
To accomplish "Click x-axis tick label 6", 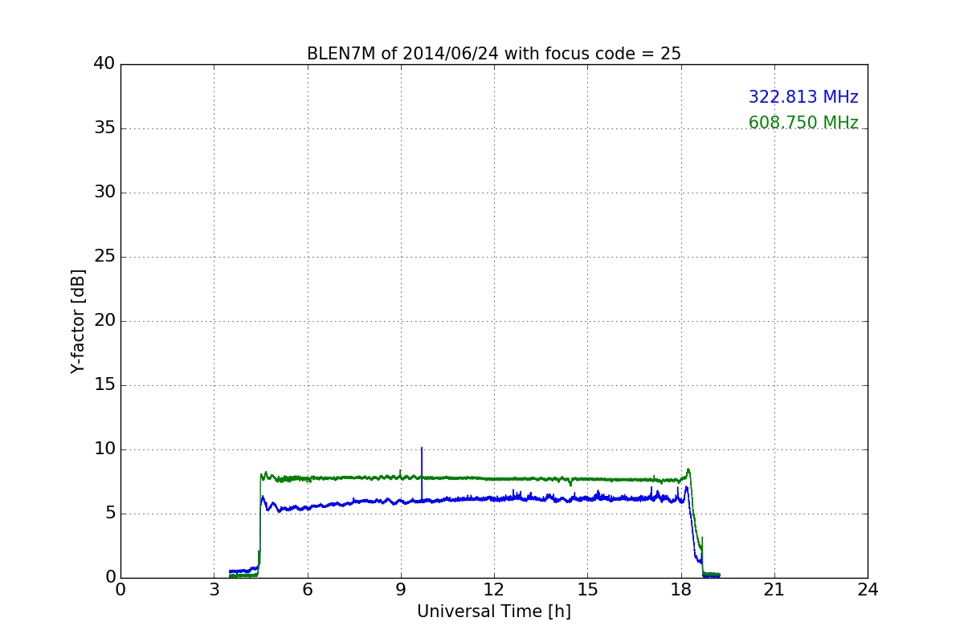I will point(308,590).
